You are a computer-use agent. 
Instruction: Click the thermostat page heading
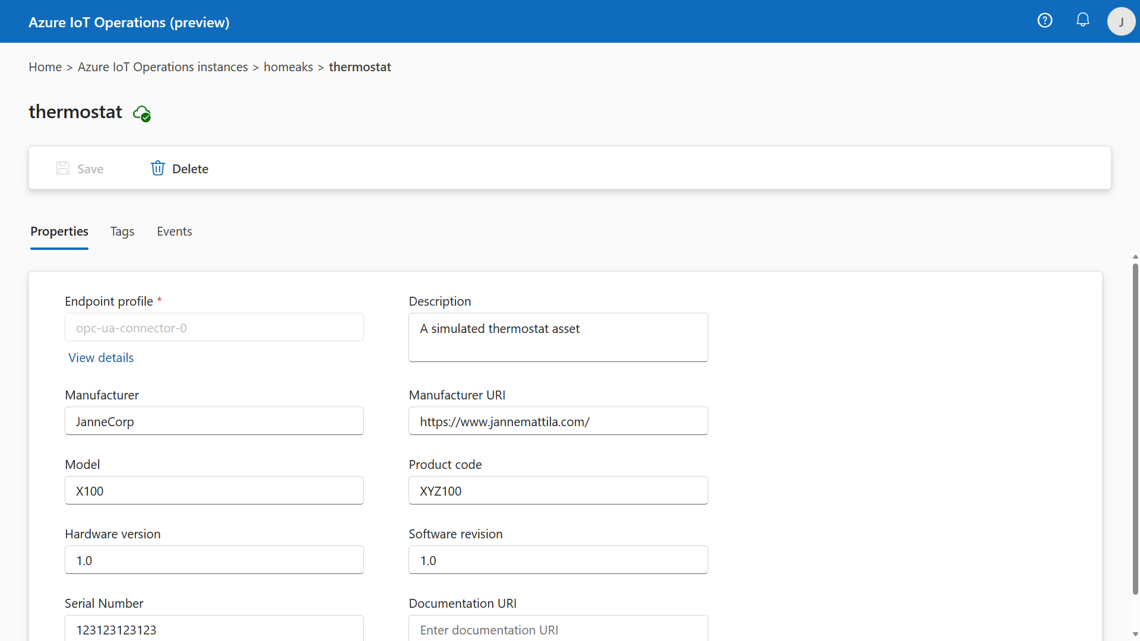point(75,112)
